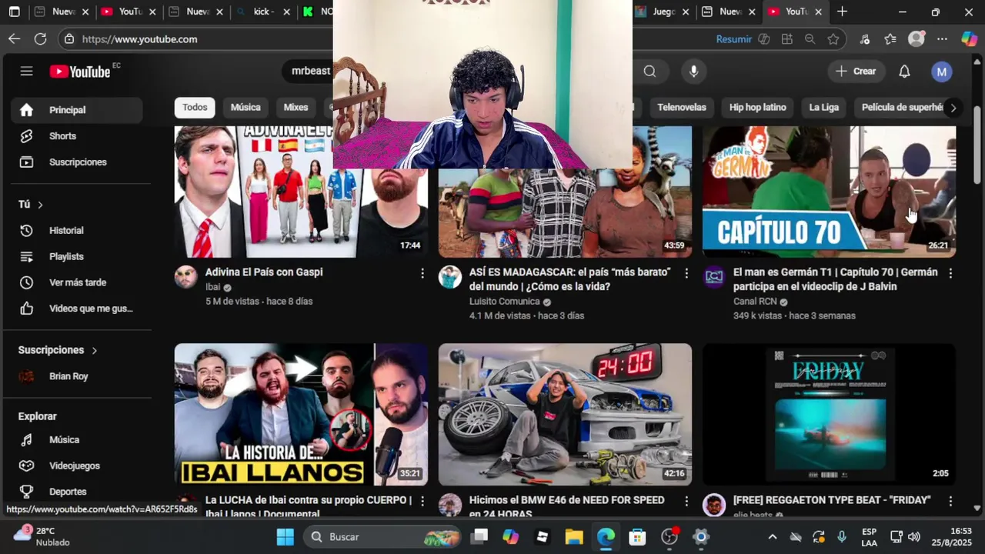Open YouTube notifications bell
This screenshot has width=985, height=554.
point(904,72)
